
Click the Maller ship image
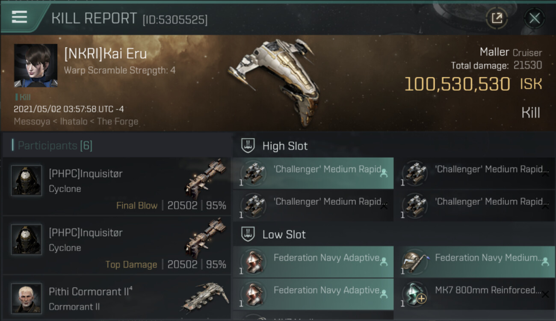point(274,81)
